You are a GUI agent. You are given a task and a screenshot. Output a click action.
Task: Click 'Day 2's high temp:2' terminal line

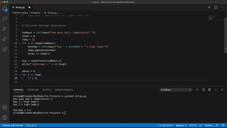26,105
